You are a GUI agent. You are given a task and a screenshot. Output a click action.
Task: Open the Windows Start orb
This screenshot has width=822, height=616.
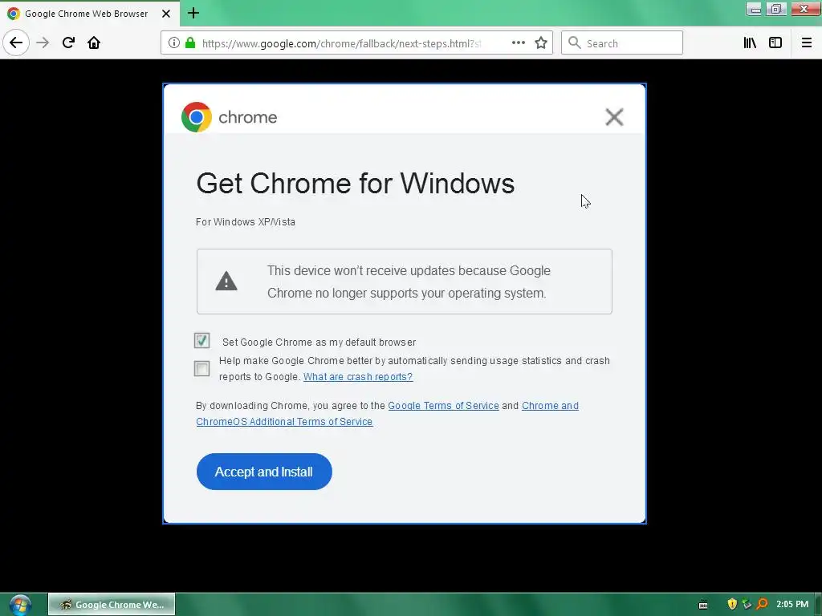pyautogui.click(x=19, y=605)
